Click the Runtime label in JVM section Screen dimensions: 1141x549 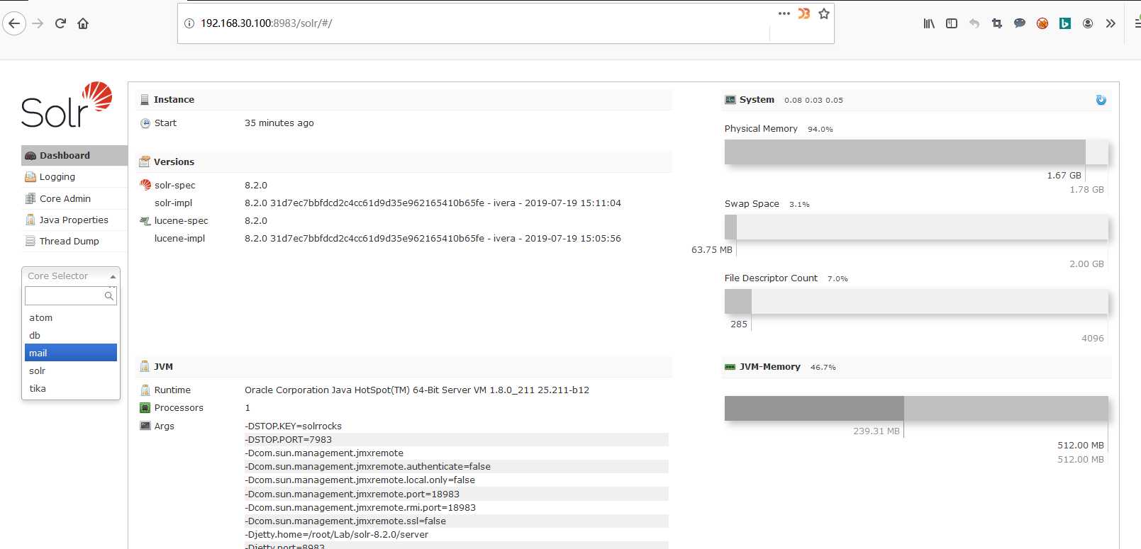tap(172, 390)
